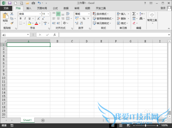This screenshot has height=128, width=172.
Task: Click Increase Decimal icon
Action: pyautogui.click(x=77, y=23)
